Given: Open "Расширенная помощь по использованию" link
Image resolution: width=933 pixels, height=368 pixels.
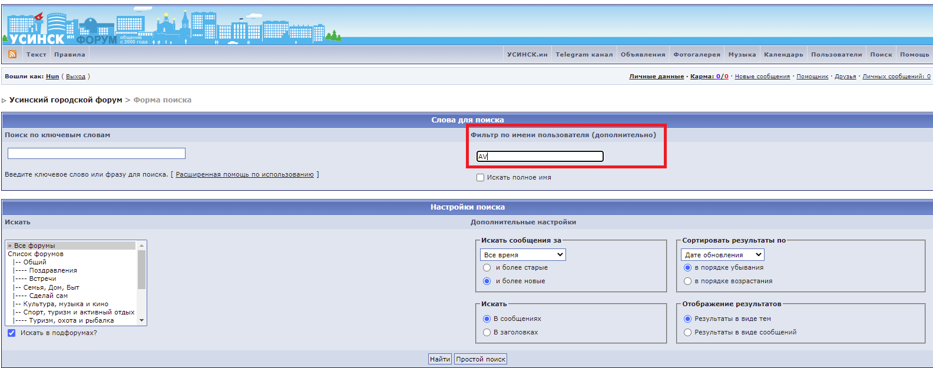Looking at the screenshot, I should 244,174.
